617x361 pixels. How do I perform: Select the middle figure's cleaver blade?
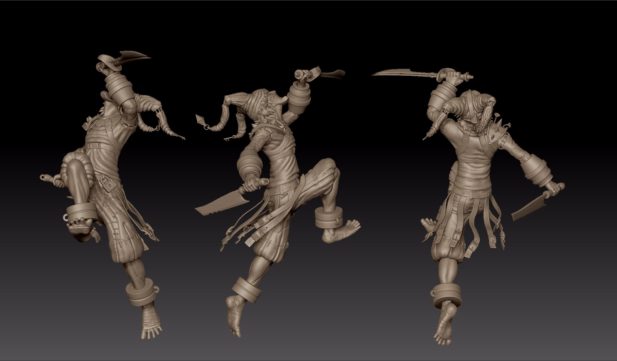(220, 204)
